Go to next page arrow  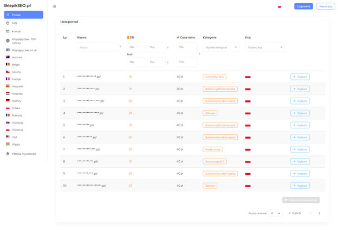(x=319, y=213)
